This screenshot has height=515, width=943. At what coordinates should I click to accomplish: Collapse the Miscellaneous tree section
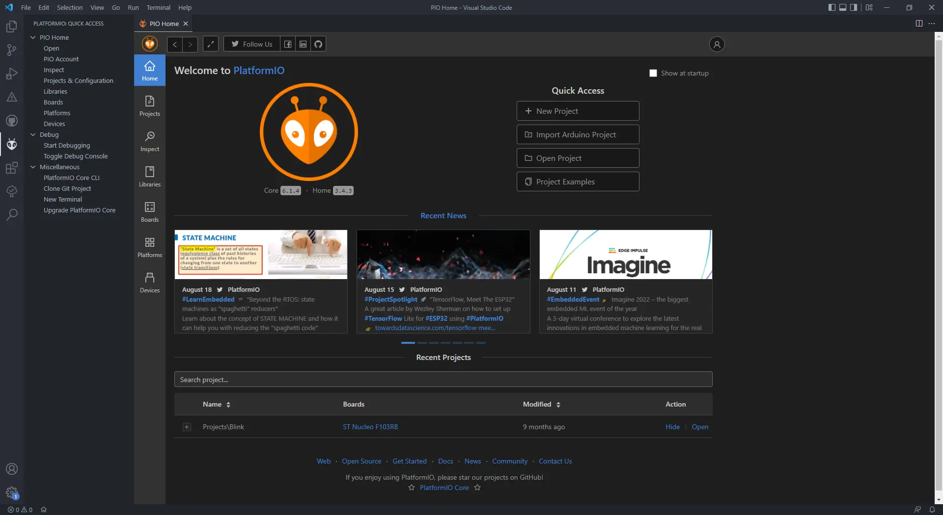[x=33, y=167]
